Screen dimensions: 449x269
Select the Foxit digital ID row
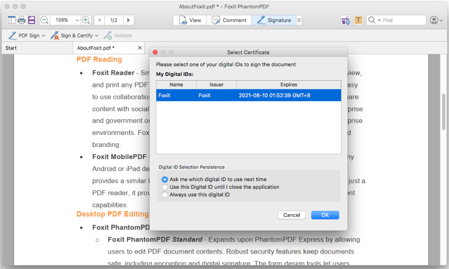click(248, 95)
